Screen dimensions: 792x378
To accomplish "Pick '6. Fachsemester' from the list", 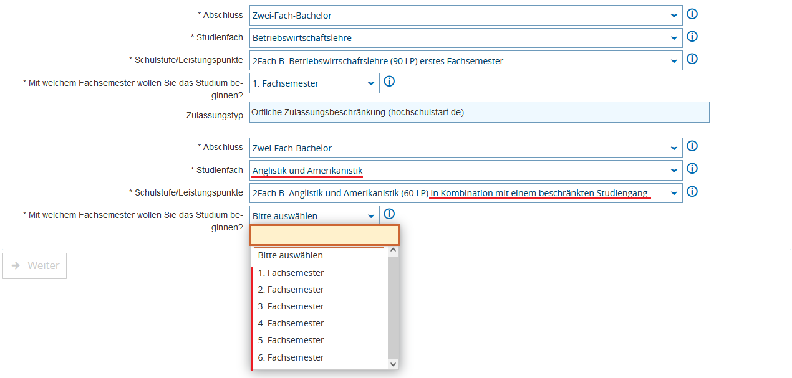I will (291, 357).
